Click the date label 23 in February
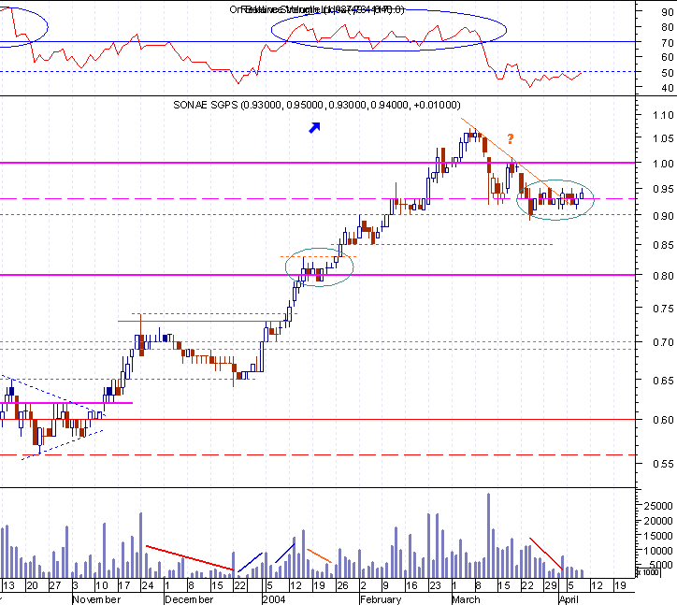Screen dimensions: 677x605 (435, 586)
